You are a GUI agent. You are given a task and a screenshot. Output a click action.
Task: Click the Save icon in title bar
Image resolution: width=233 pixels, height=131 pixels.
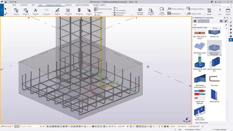6,2
